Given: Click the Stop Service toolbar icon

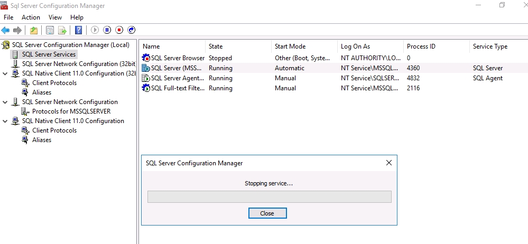Looking at the screenshot, I should click(119, 30).
